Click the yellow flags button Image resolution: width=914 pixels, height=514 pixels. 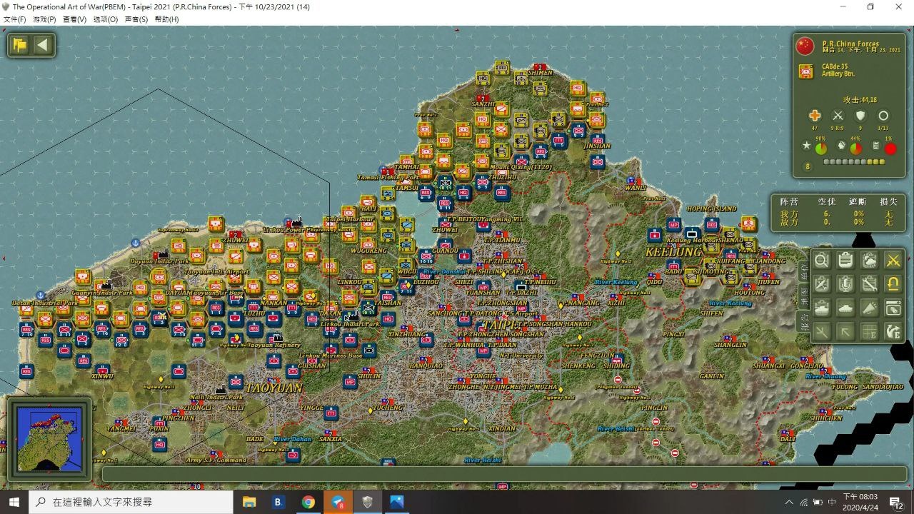point(20,46)
